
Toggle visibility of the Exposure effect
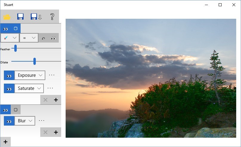coord(9,75)
